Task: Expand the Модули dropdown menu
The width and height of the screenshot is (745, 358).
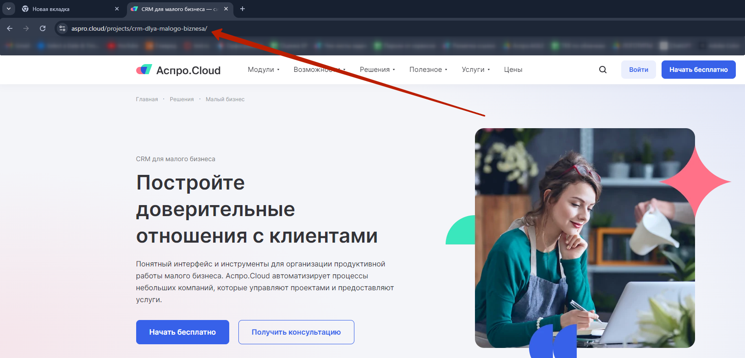Action: (x=263, y=70)
